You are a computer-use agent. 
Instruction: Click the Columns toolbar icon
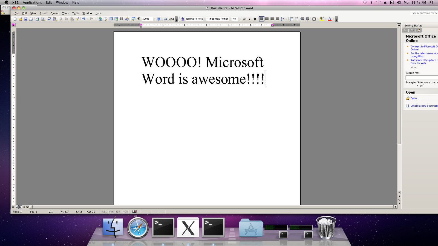coord(121,19)
